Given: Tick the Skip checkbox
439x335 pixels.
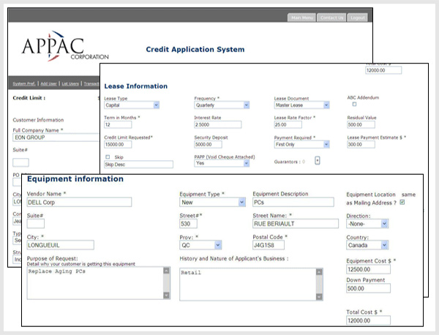Looking at the screenshot, I should (108, 157).
